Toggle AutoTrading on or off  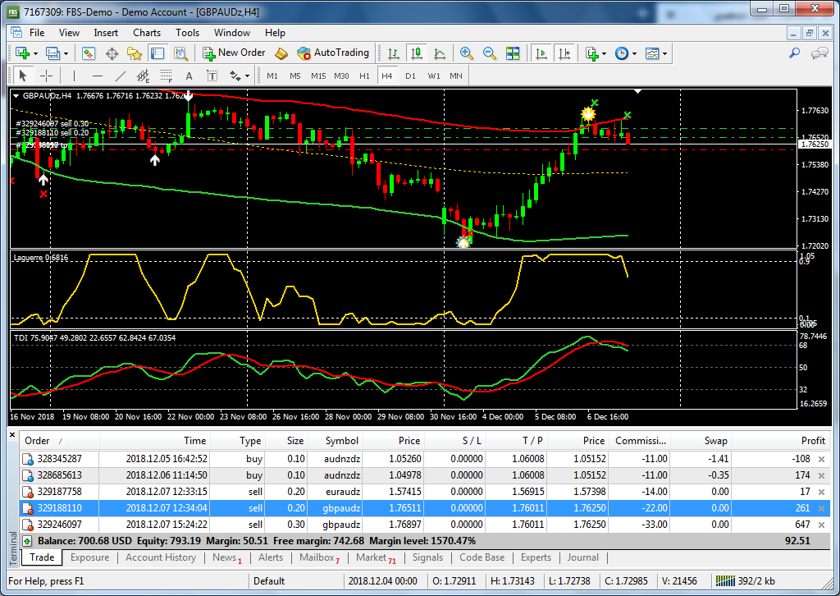(334, 53)
